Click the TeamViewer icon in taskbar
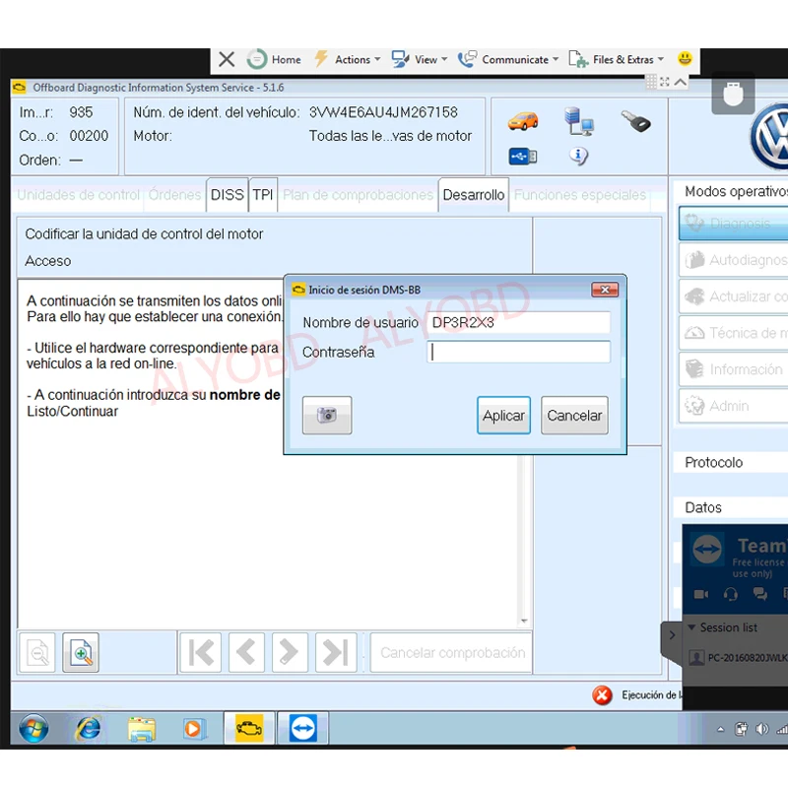The height and width of the screenshot is (788, 788). 303,728
